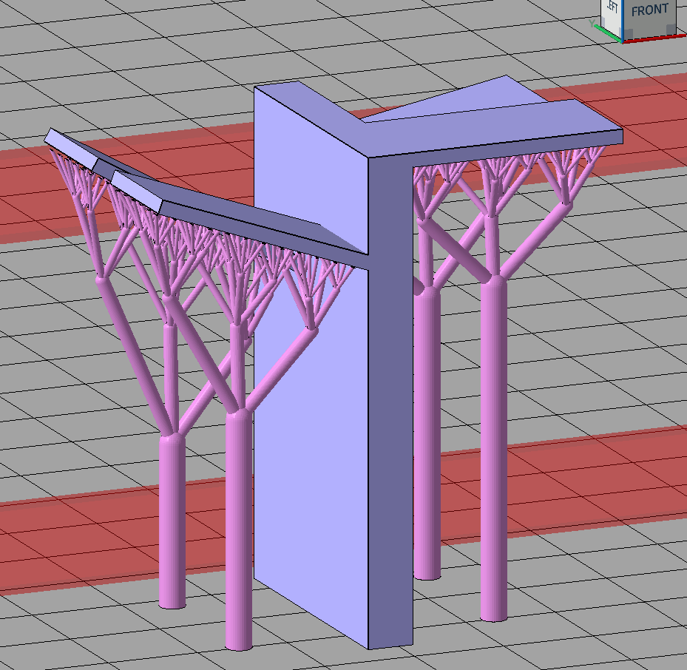Click the Y axis label near the view cube
Screen dimensions: 687x670
[592, 23]
